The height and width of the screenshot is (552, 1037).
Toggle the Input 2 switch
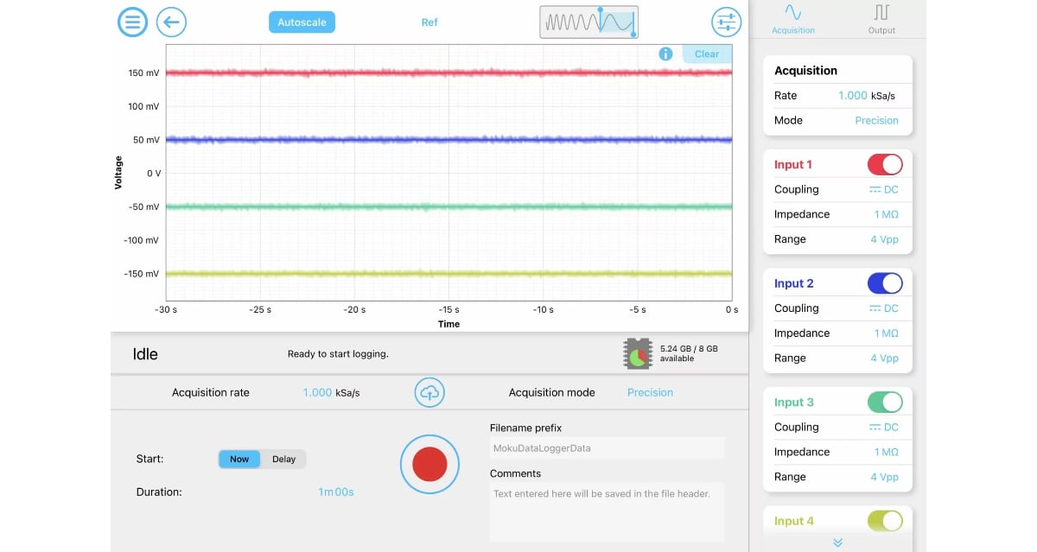pos(885,282)
